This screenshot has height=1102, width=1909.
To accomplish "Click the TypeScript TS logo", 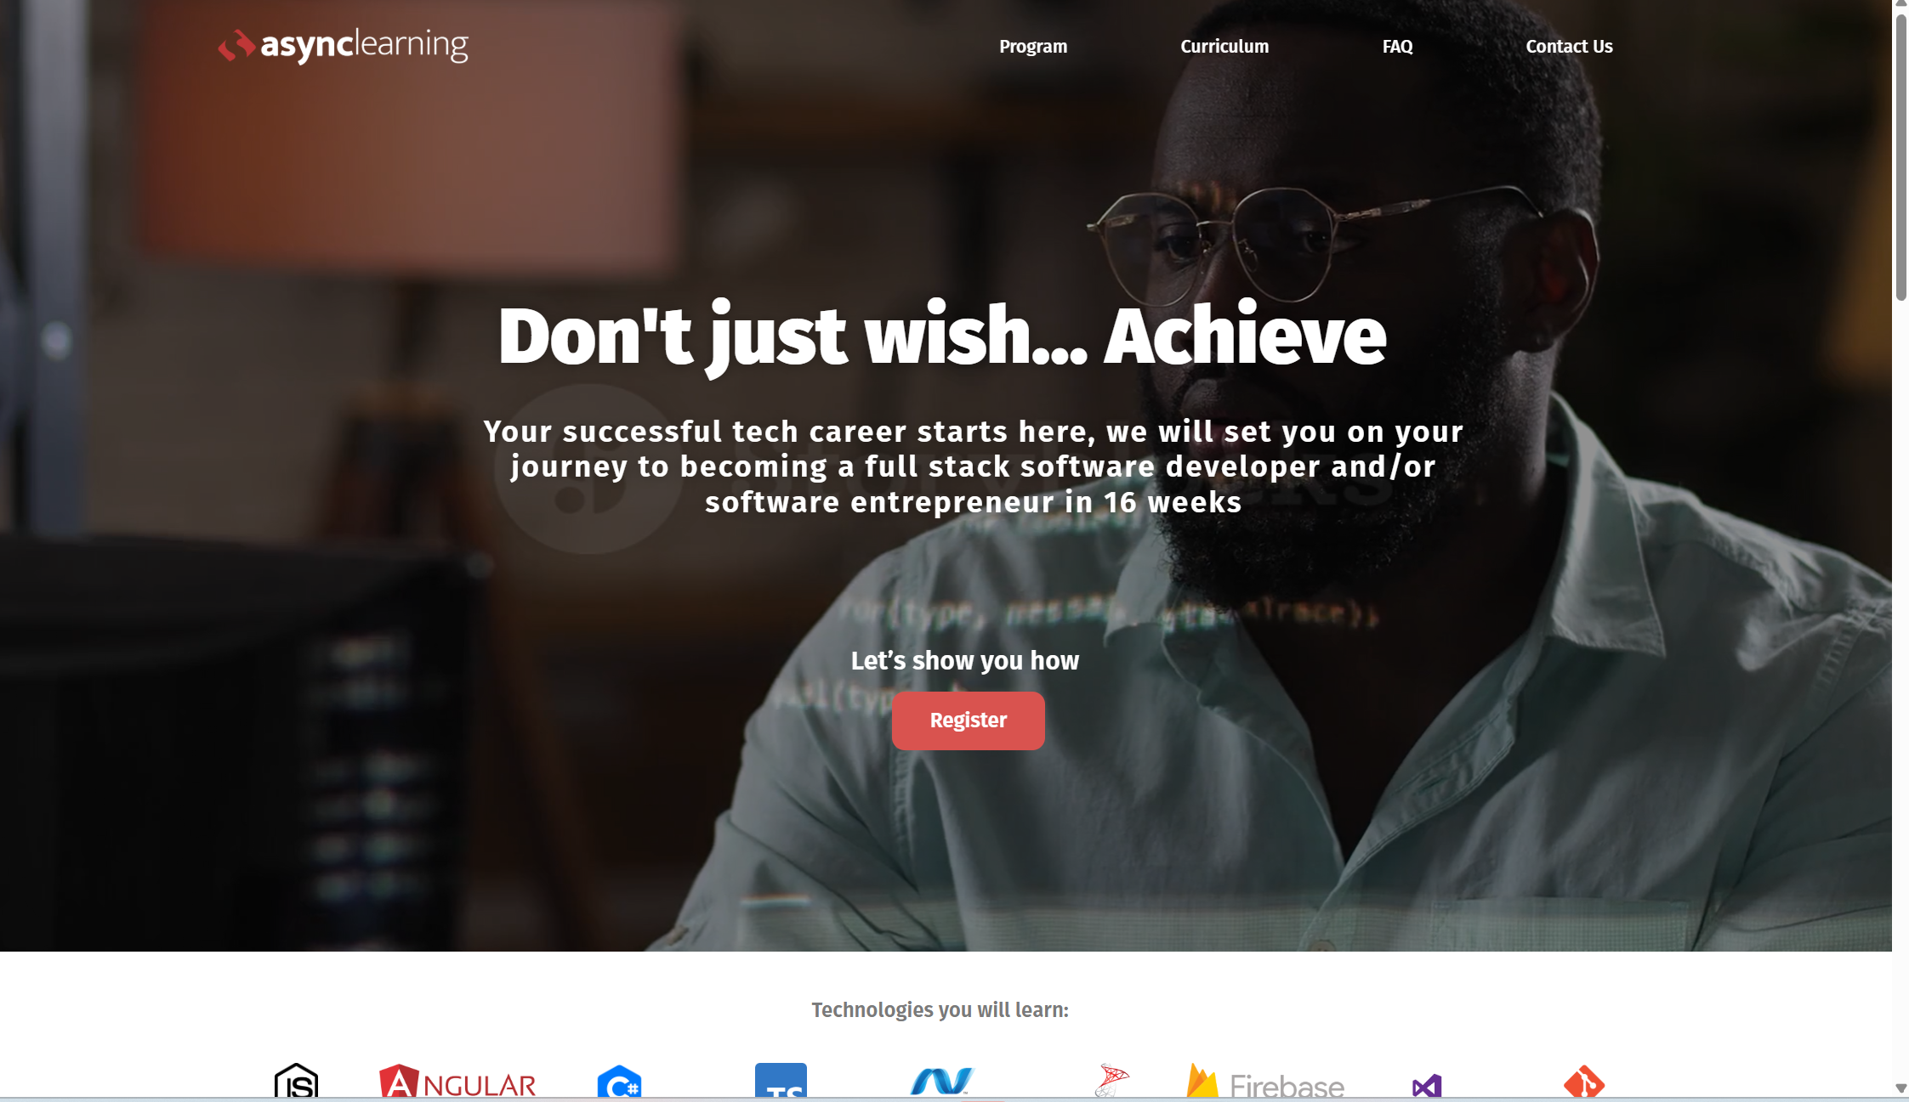I will 781,1080.
